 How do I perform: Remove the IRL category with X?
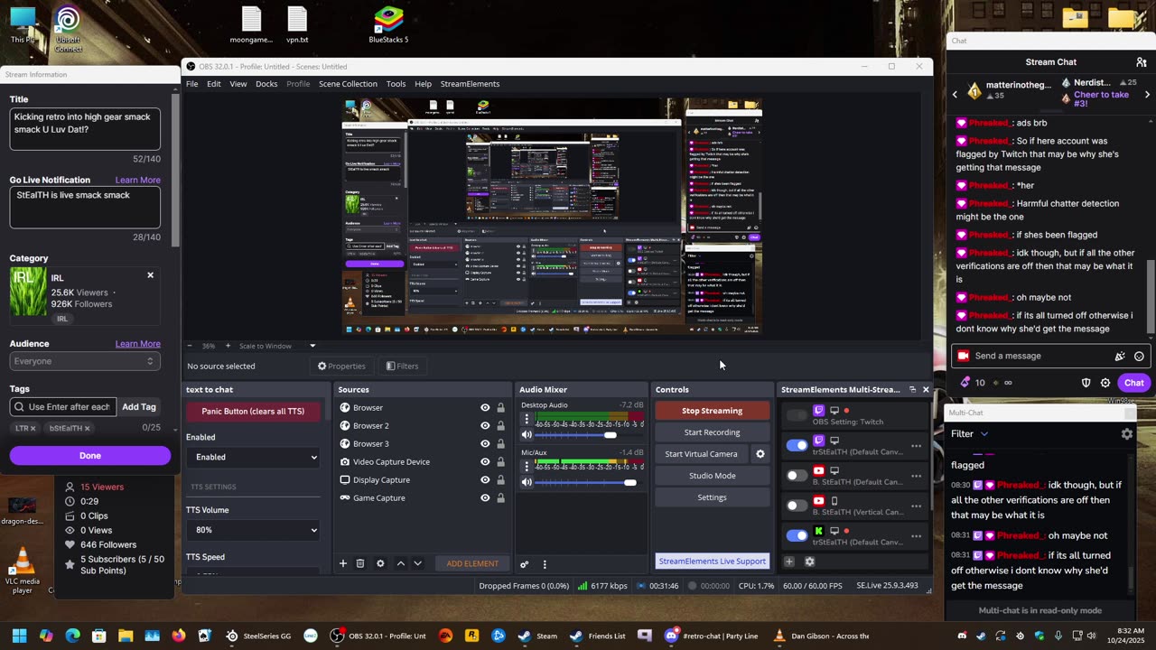[x=151, y=275]
